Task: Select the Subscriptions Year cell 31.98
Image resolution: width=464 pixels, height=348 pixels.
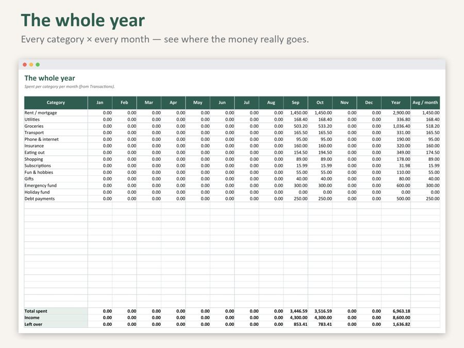Action: click(396, 165)
